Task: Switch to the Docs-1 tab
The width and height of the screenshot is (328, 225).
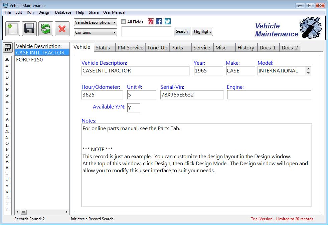Action: pos(269,47)
